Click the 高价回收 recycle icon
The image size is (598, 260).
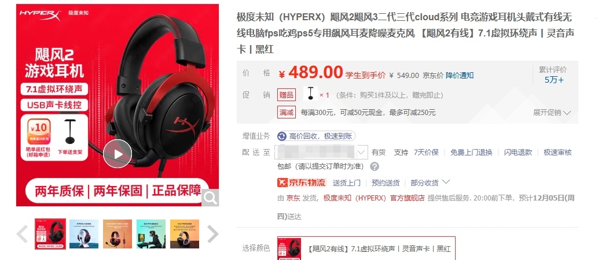(x=282, y=136)
